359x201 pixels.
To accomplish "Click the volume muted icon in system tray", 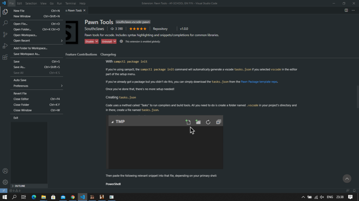I will coord(322,197).
